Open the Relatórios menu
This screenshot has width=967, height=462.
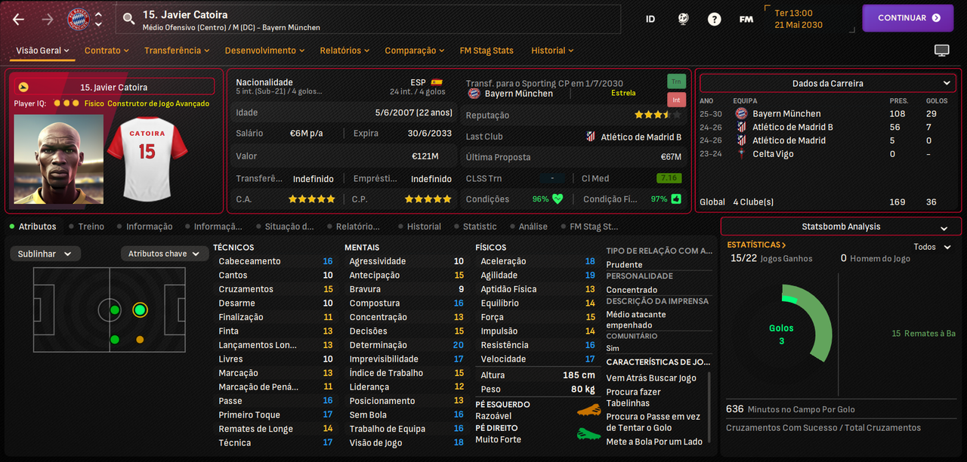pos(344,51)
